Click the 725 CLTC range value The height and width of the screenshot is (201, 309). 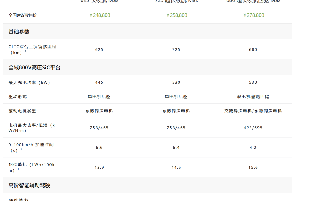[x=176, y=50]
